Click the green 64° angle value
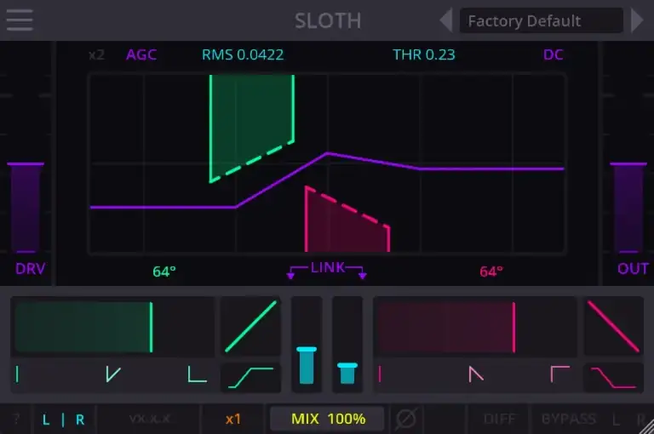Viewport: 654px width, 434px height. pyautogui.click(x=163, y=271)
